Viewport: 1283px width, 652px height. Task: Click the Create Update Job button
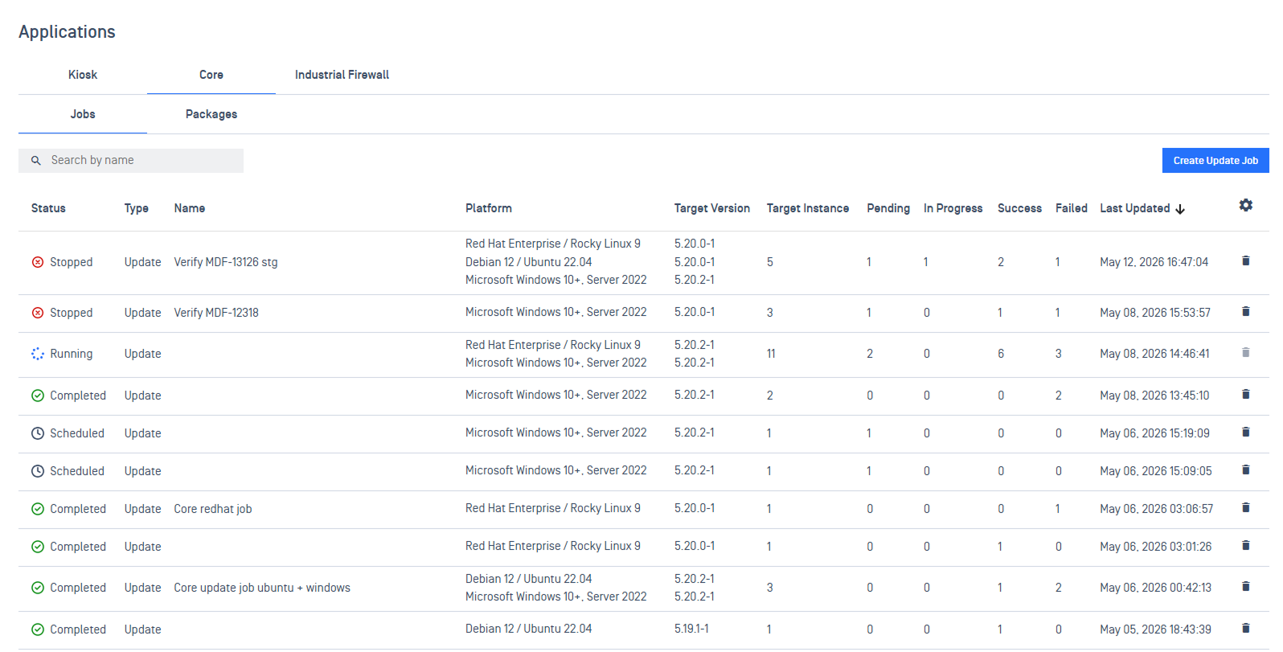coord(1215,161)
